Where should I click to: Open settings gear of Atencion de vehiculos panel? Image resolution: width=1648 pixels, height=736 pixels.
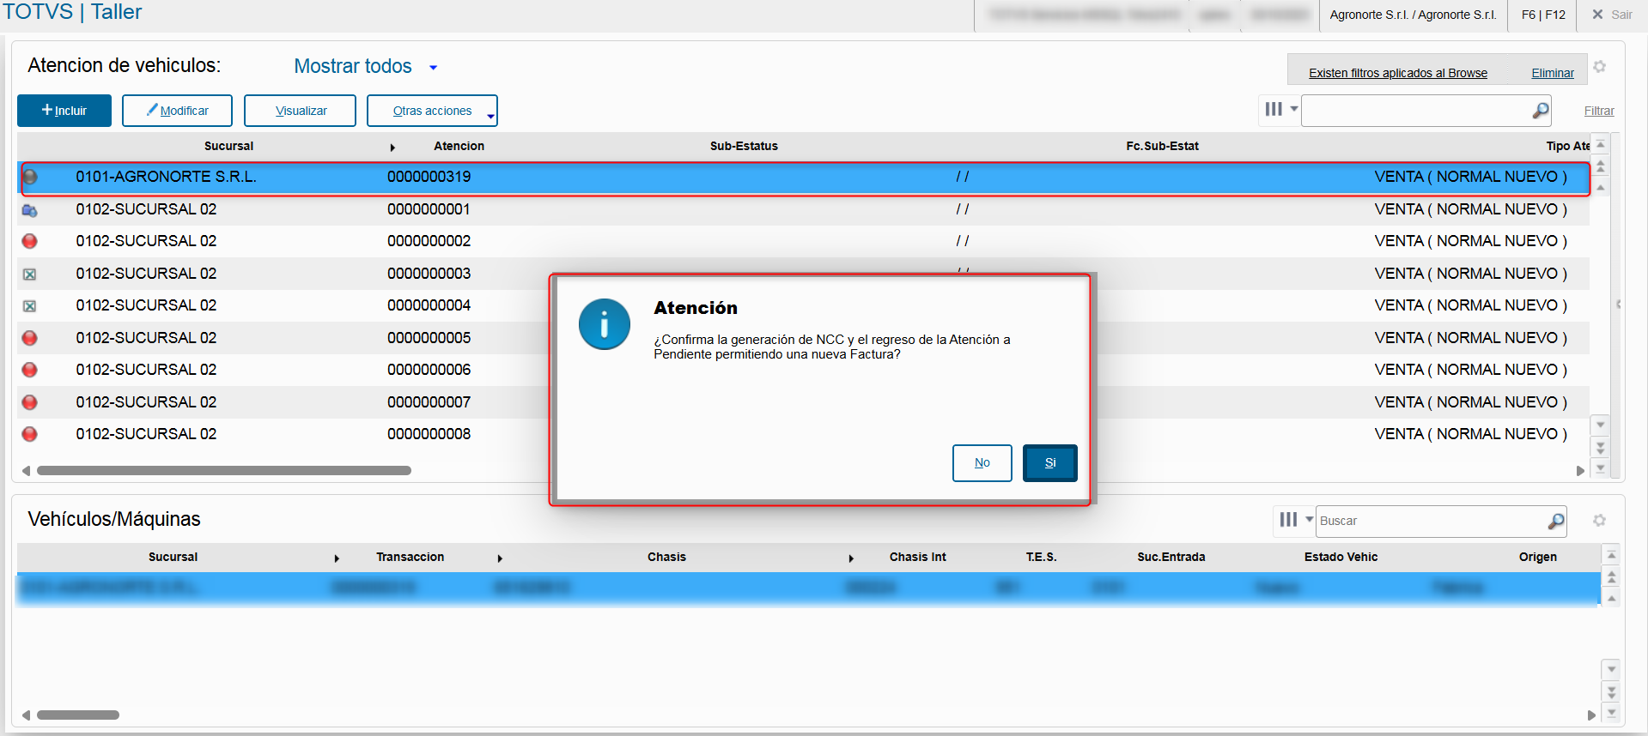[1599, 66]
